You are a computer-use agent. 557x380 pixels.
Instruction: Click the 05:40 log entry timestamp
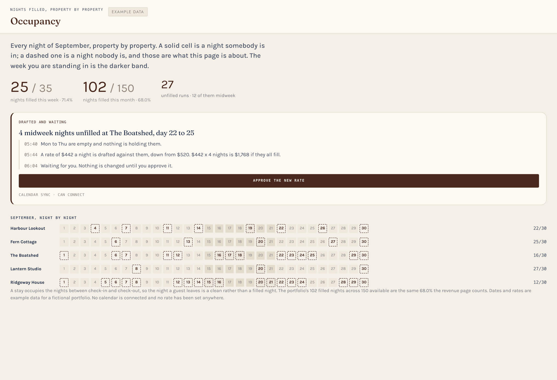[31, 144]
